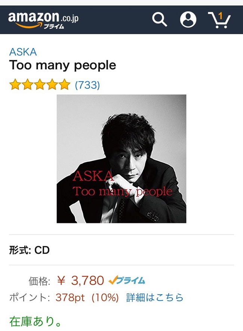Click the 価格: label
Viewport: 243px width, 331px height.
[39, 281]
